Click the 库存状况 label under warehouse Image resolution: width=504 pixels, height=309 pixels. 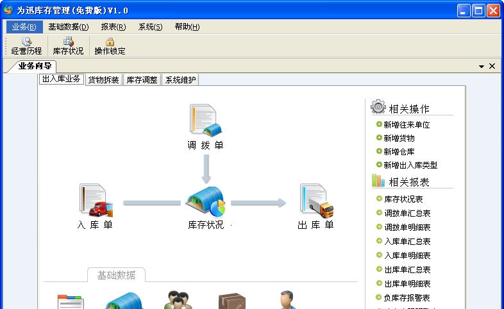tap(206, 224)
